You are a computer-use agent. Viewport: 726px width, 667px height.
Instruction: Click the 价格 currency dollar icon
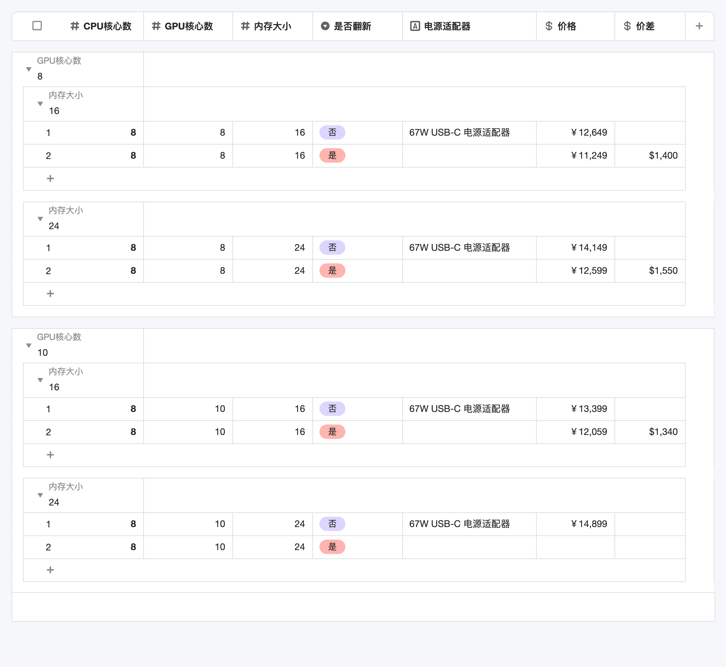tap(549, 26)
